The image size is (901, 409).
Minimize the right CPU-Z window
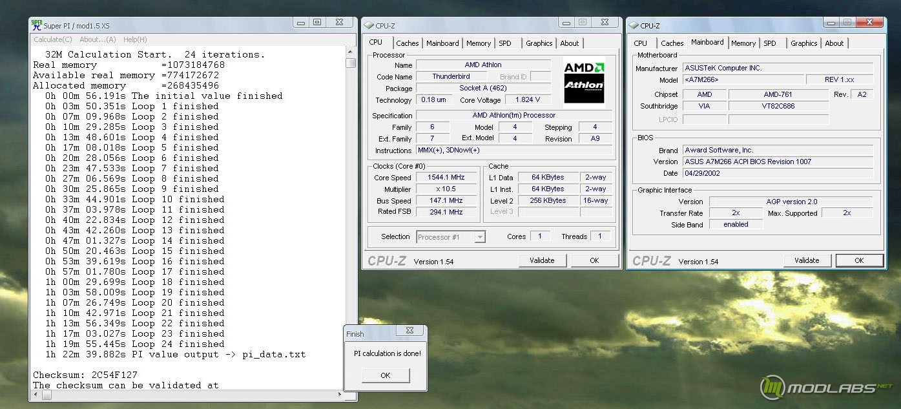point(830,22)
